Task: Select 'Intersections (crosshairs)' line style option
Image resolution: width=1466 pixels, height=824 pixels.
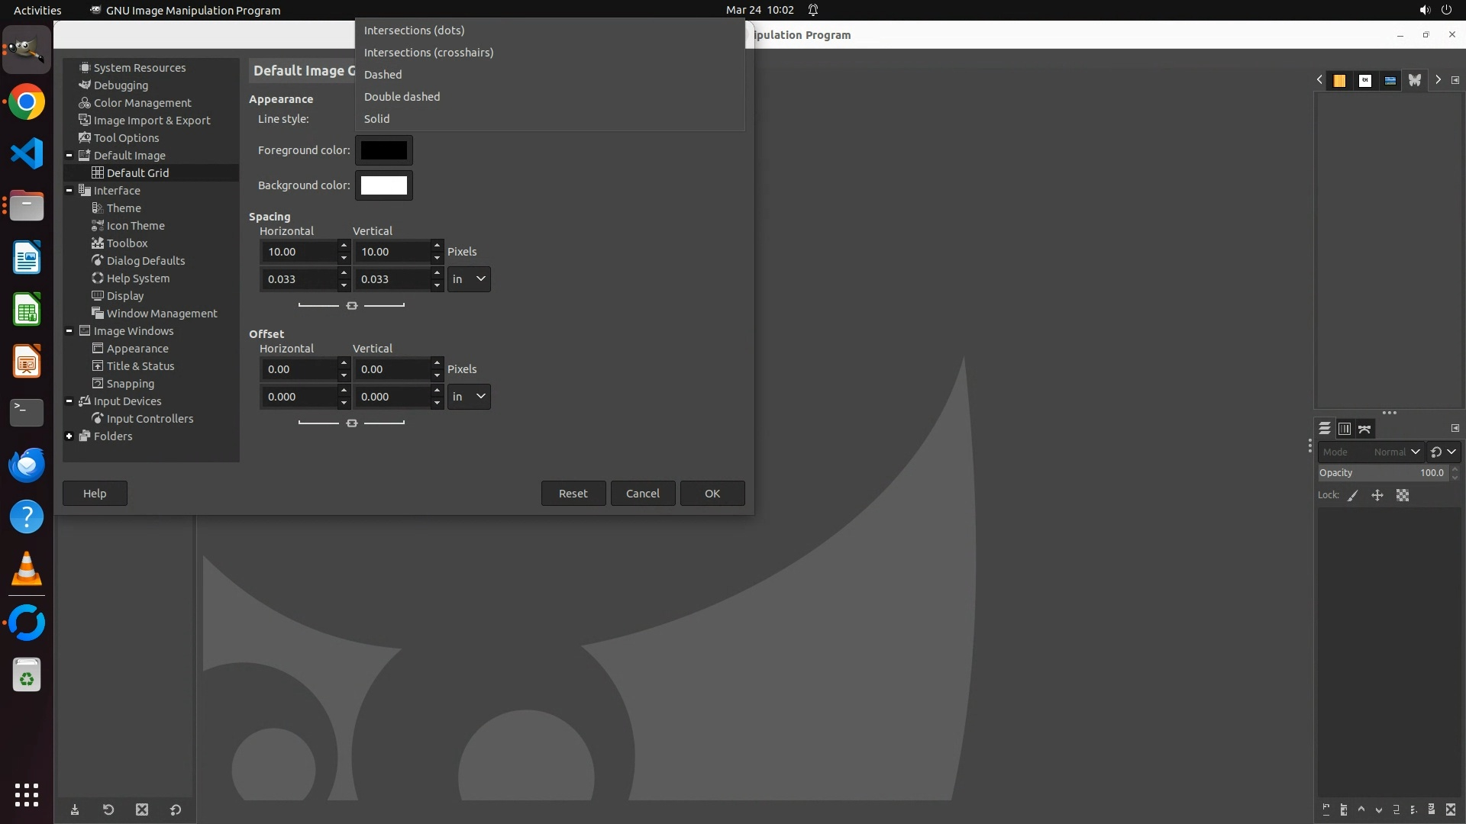Action: 428,53
